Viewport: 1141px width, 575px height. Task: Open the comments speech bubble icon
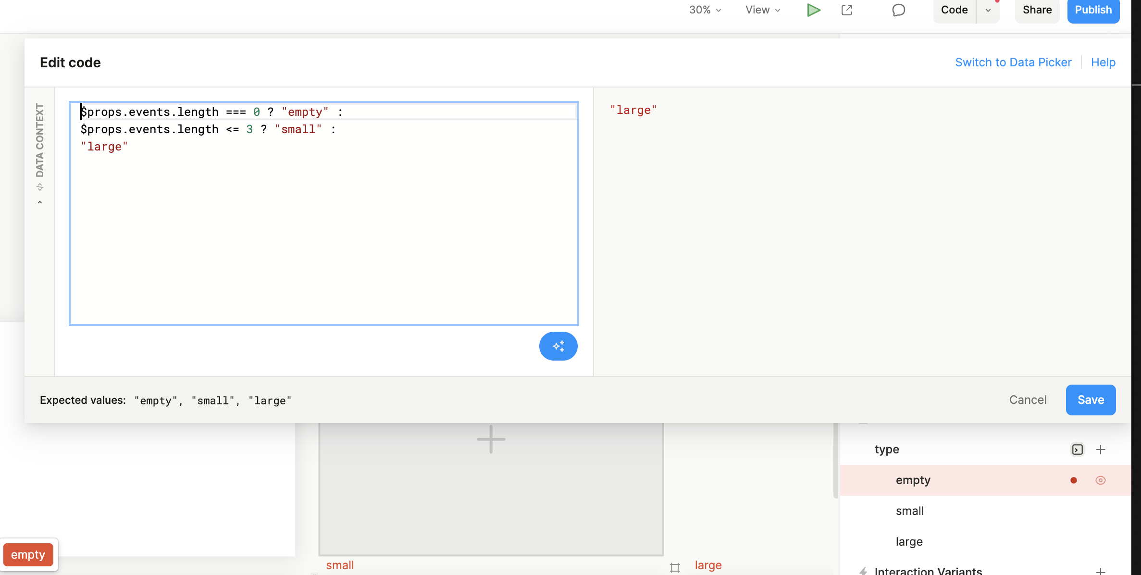click(898, 10)
